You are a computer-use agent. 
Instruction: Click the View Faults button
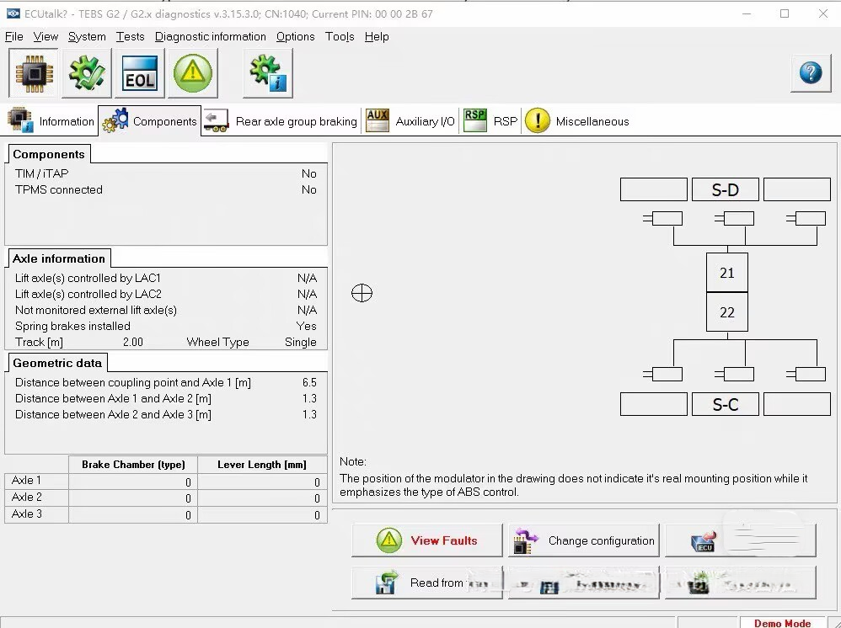427,540
